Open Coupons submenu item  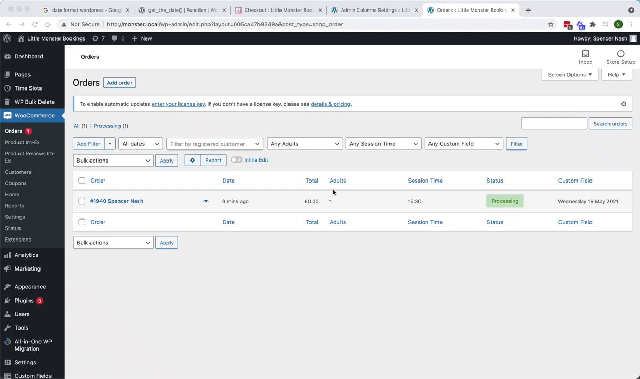coord(16,183)
